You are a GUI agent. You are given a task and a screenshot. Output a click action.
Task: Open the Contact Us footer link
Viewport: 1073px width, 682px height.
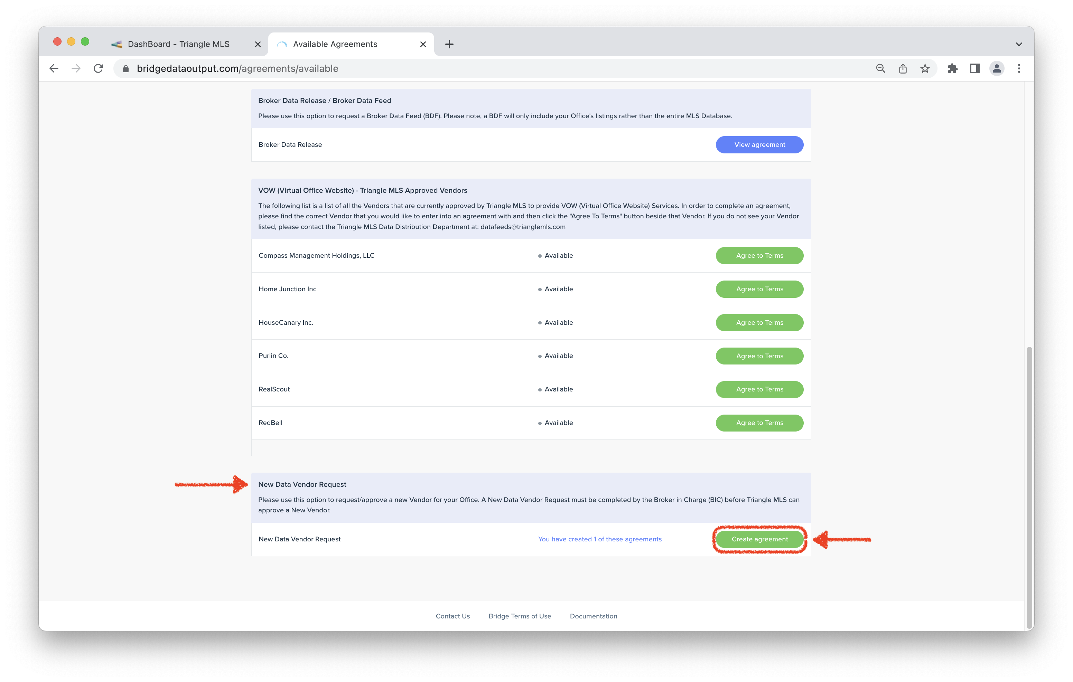pos(453,616)
